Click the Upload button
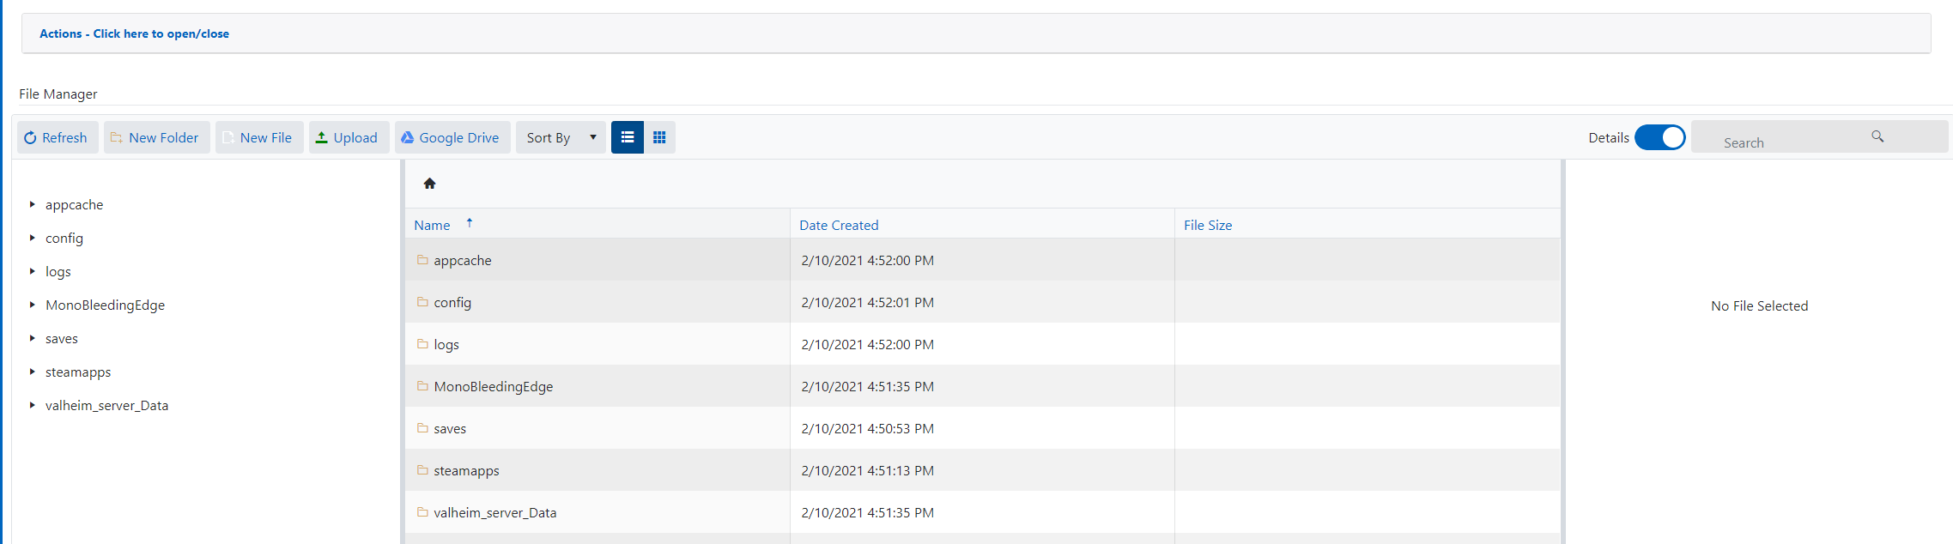The width and height of the screenshot is (1953, 544). tap(348, 137)
